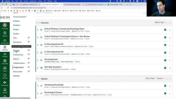Go to the Dashboard icon
176x99 pixels.
coord(5,42)
